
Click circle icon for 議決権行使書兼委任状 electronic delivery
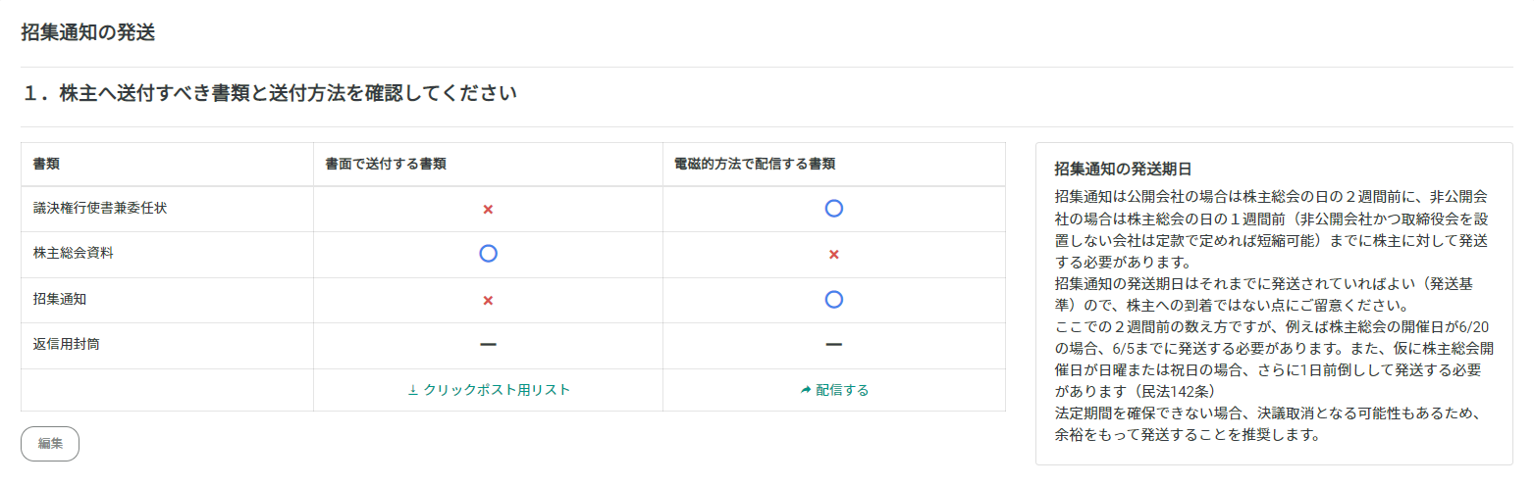coord(834,208)
